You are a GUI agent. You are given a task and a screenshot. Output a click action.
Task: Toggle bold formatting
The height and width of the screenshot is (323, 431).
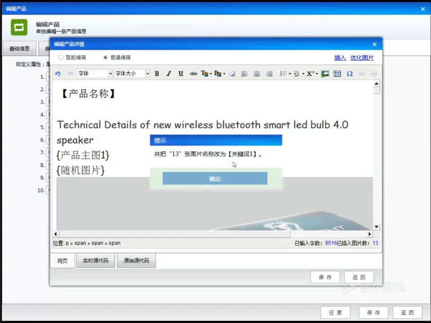(157, 74)
